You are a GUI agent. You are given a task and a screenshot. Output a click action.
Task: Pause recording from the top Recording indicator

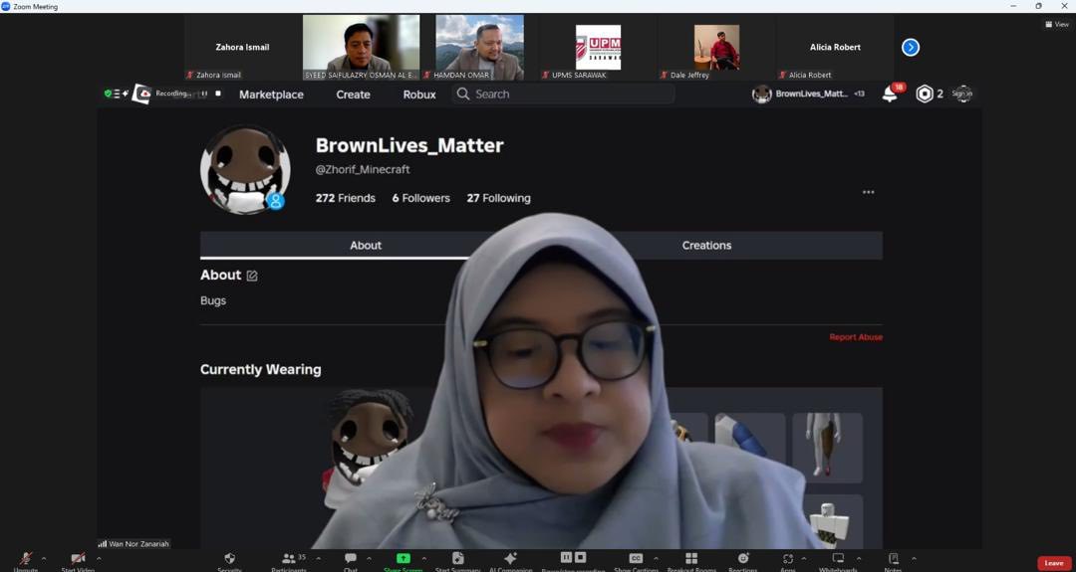[x=204, y=94]
